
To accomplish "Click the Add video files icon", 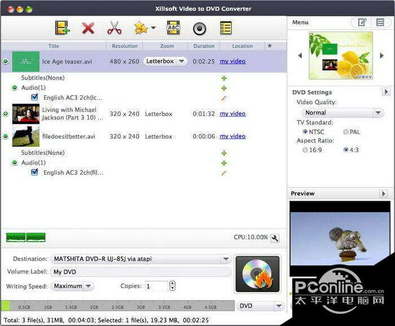I will coord(62,28).
